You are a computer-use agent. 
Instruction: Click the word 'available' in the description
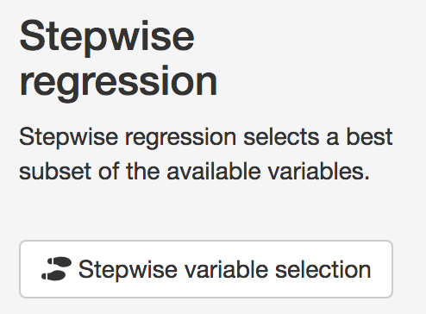pyautogui.click(x=214, y=172)
